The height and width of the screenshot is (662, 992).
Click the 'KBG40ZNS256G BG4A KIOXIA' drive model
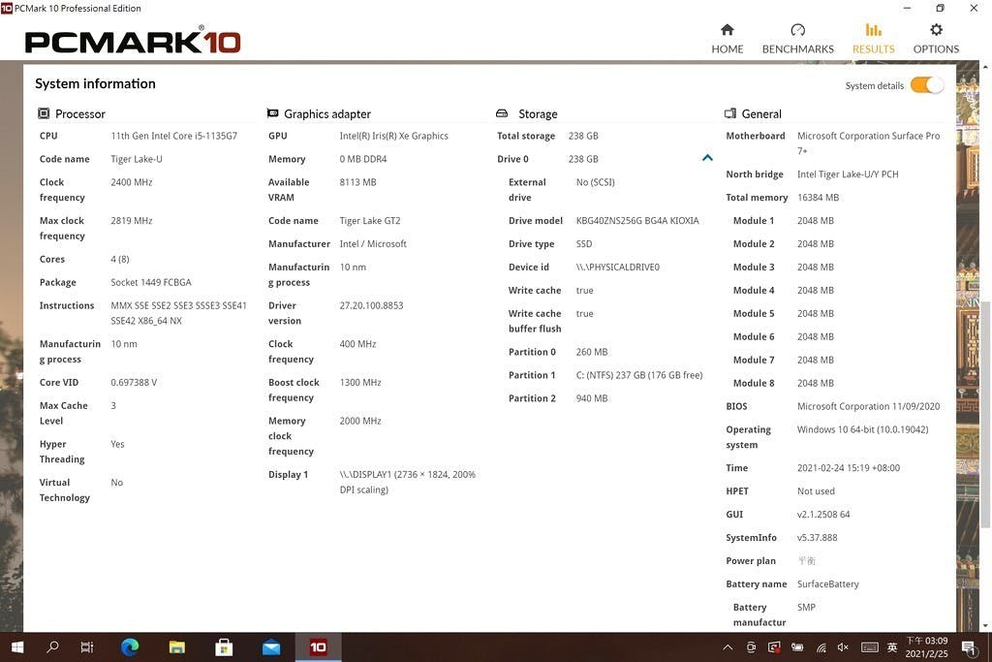(x=637, y=220)
